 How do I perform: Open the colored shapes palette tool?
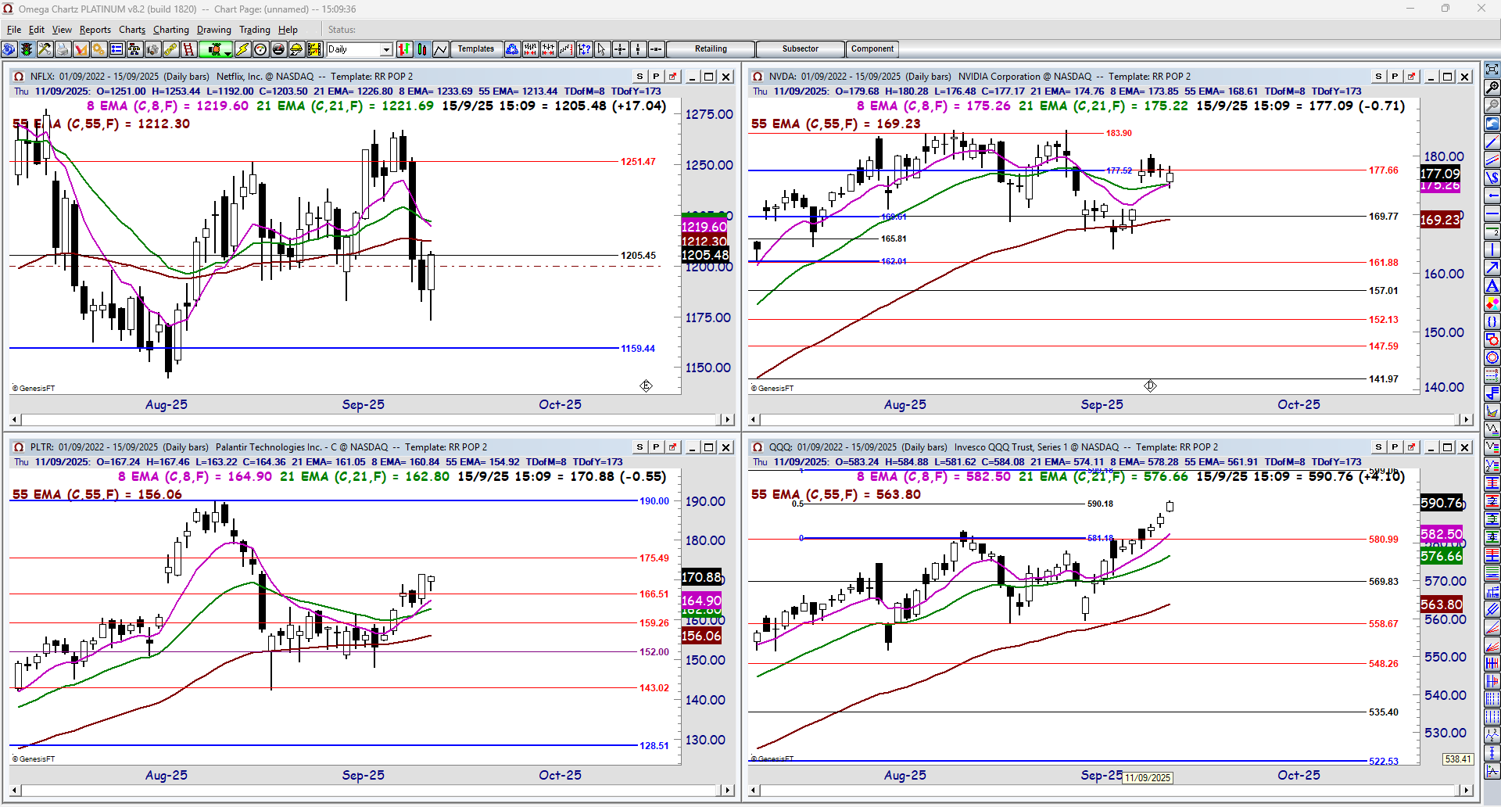pyautogui.click(x=1492, y=303)
